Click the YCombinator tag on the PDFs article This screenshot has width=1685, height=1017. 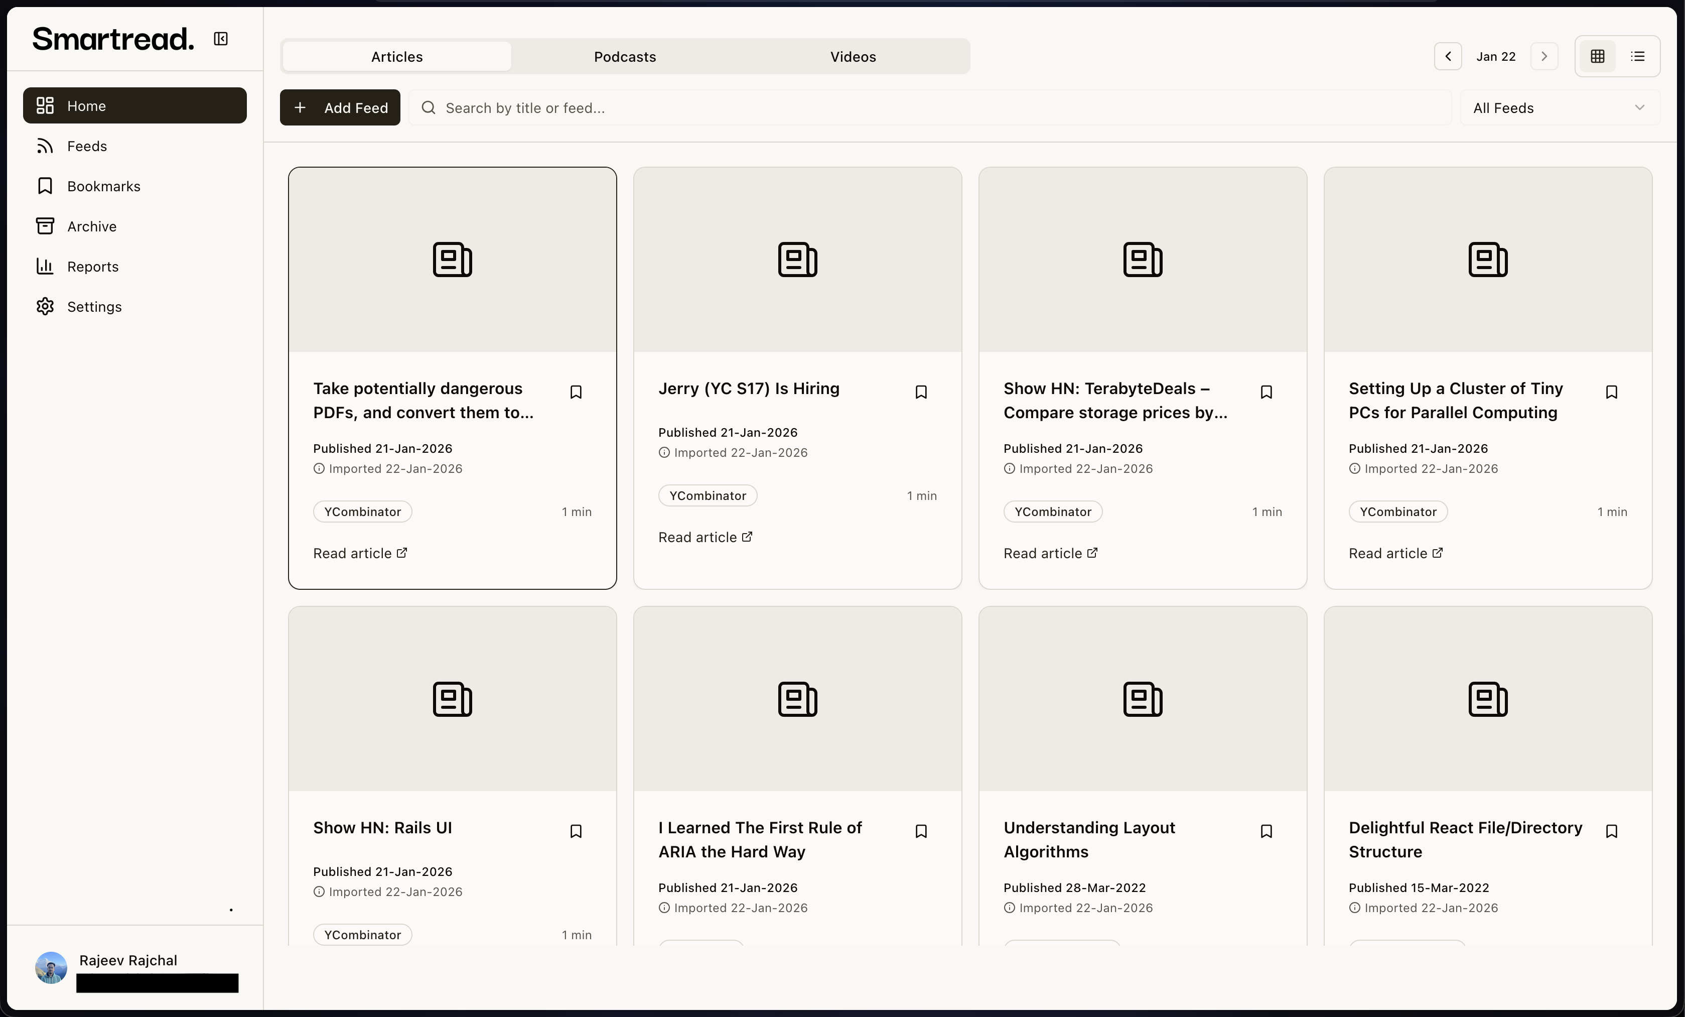[362, 512]
